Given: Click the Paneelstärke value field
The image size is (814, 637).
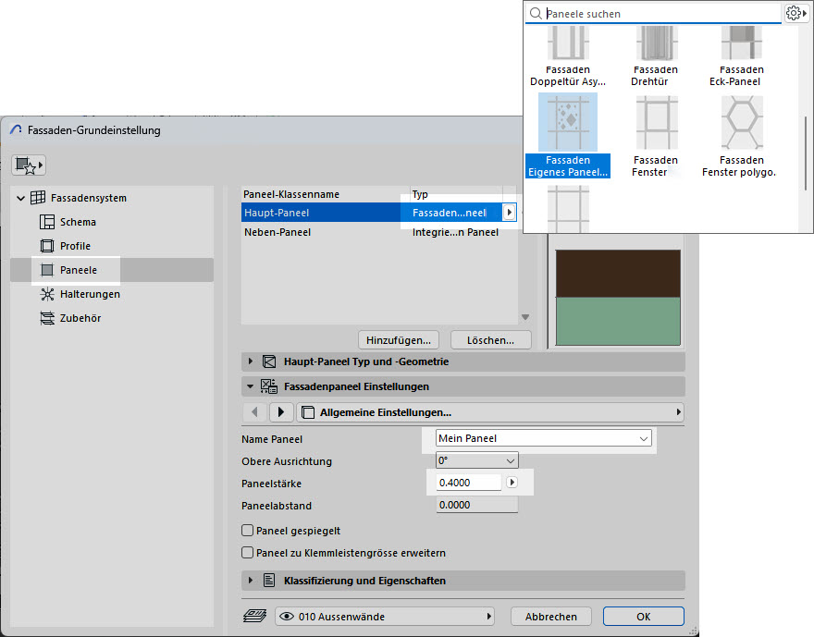Looking at the screenshot, I should pos(468,483).
